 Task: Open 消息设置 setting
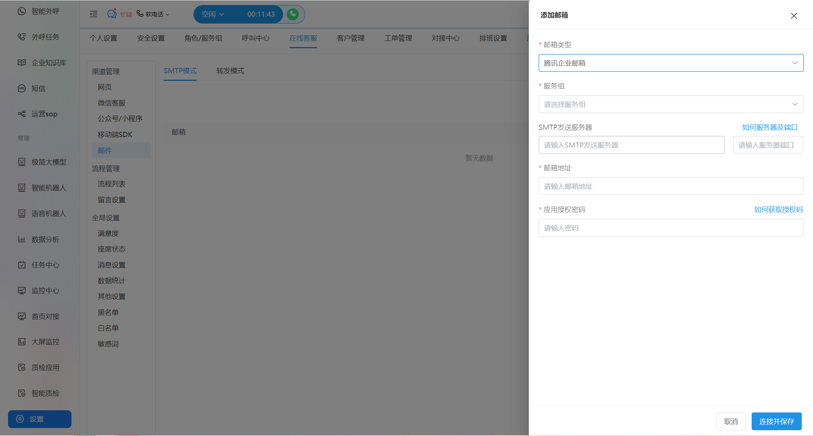pyautogui.click(x=111, y=265)
